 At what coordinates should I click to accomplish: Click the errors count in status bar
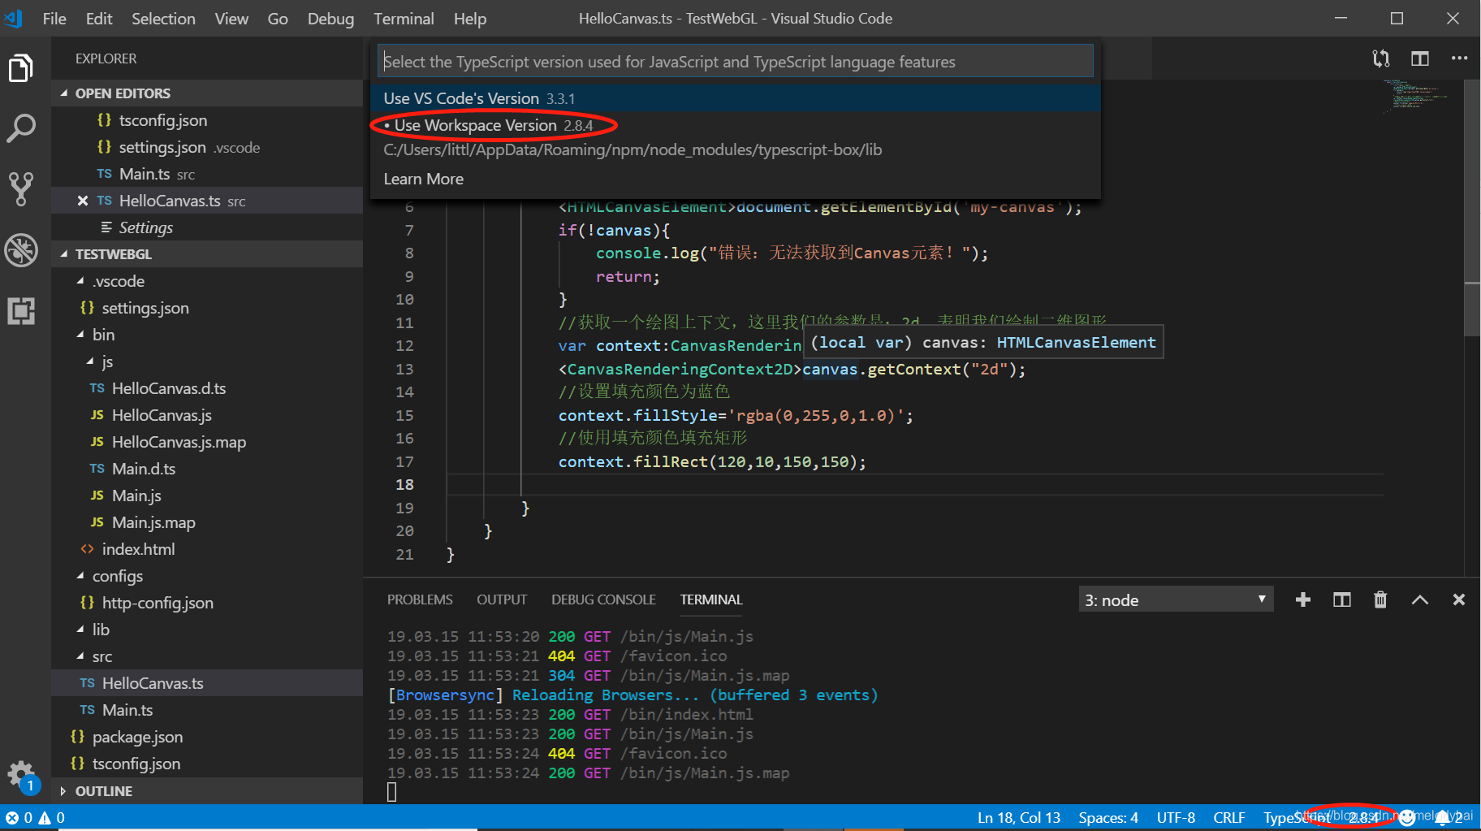pyautogui.click(x=19, y=818)
